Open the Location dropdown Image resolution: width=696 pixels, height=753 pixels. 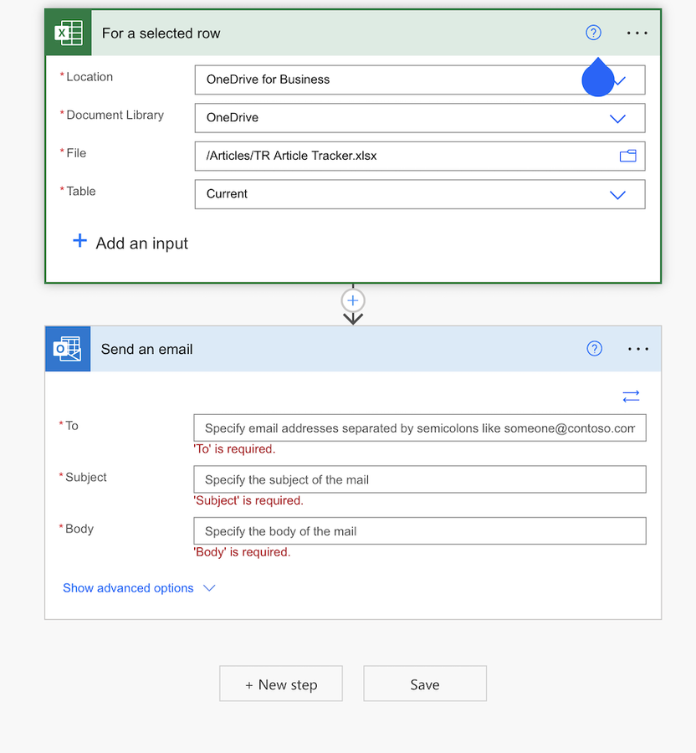617,79
